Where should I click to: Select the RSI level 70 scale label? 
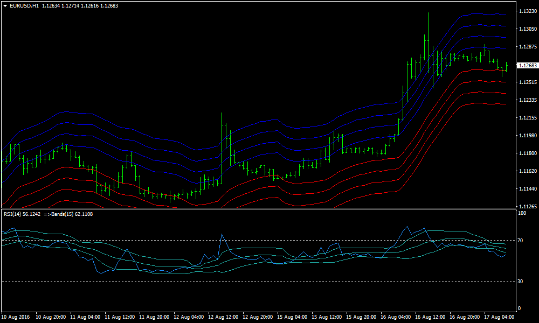pyautogui.click(x=520, y=241)
